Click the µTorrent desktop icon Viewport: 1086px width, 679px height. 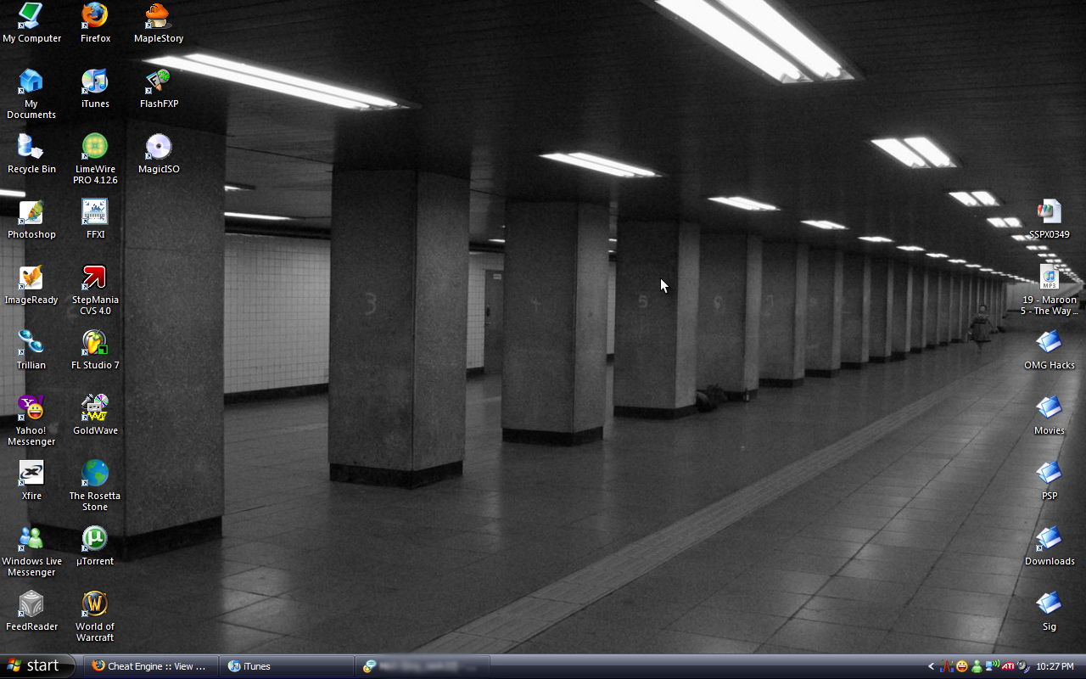95,546
